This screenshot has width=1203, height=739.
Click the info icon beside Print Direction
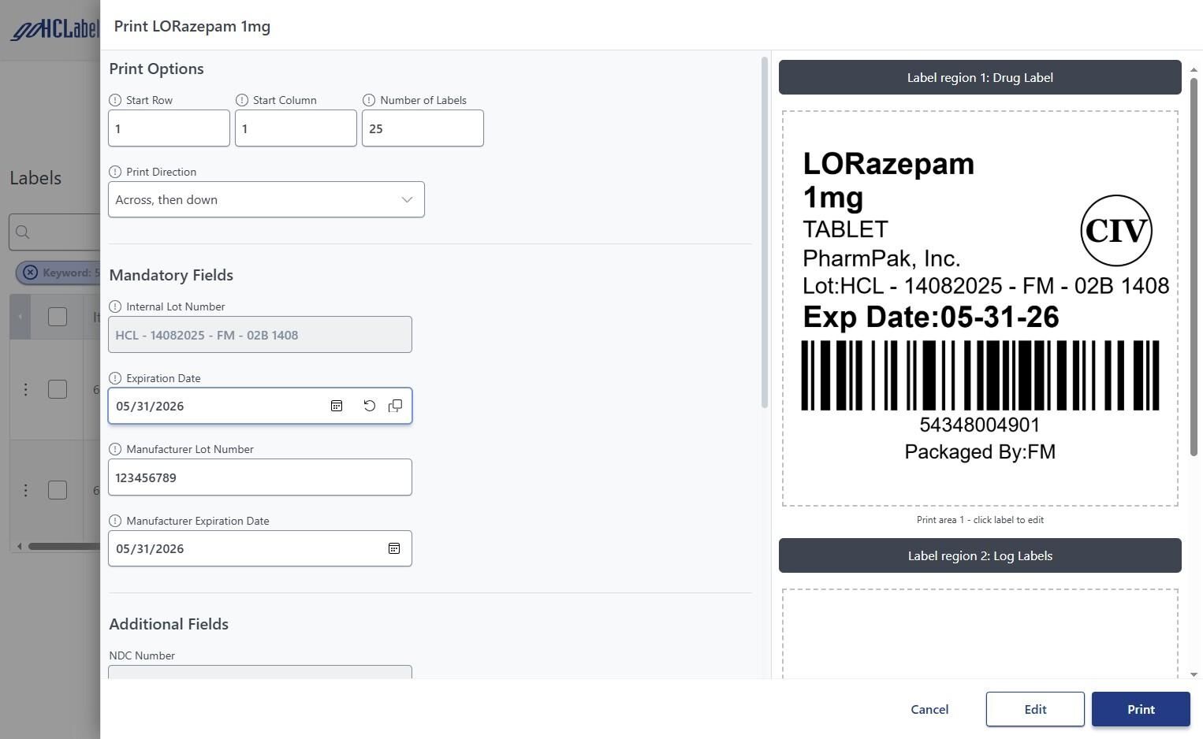click(115, 172)
